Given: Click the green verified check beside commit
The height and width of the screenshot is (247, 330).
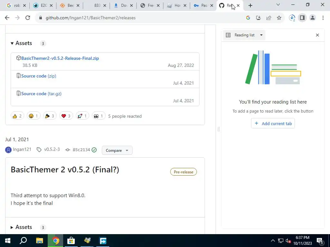Looking at the screenshot, I should 94,150.
